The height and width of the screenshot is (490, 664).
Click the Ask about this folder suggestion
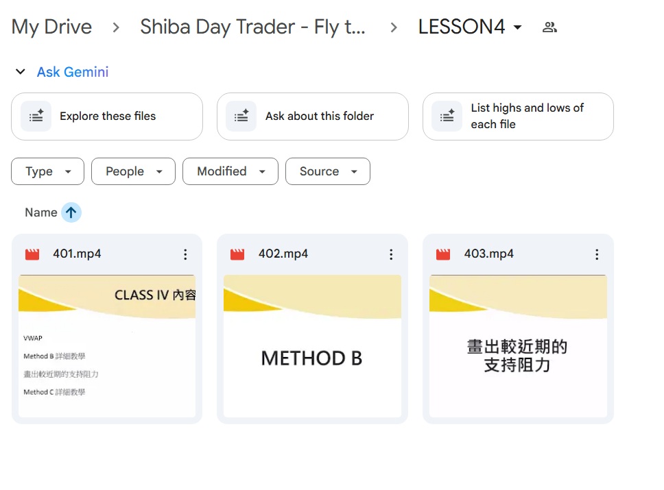(x=313, y=117)
